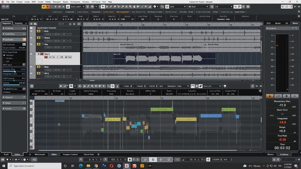Toggle the yellow Mute state button

(44, 7)
